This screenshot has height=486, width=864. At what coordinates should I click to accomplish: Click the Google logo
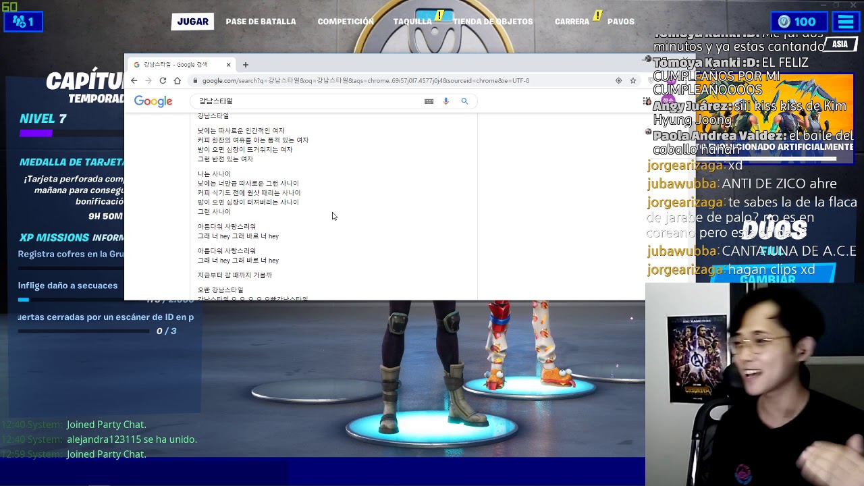153,101
